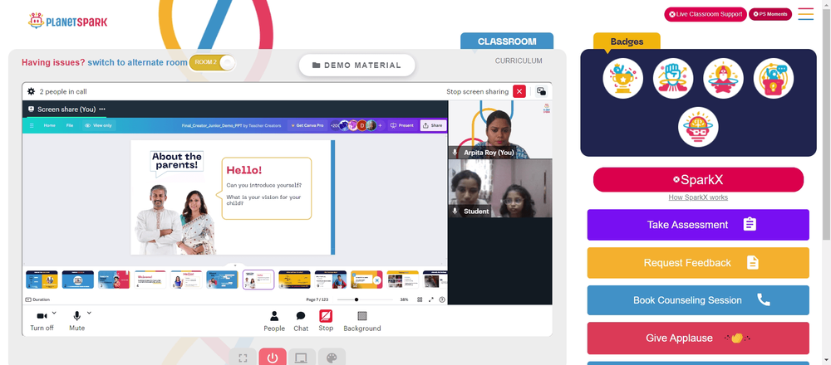Award the raised fist badge
Viewport: 831px width, 365px height.
pos(673,78)
